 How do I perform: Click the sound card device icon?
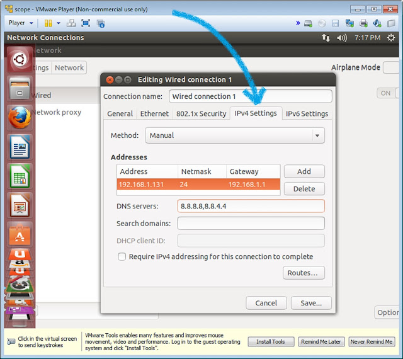[377, 23]
